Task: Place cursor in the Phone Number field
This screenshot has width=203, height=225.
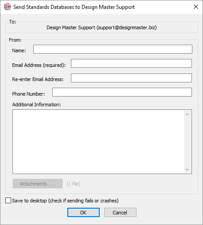Action: tap(122, 92)
